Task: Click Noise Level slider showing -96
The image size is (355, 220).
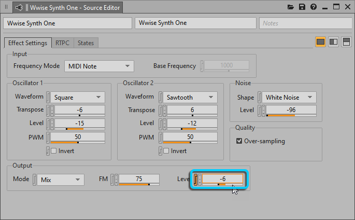Action: pos(291,111)
